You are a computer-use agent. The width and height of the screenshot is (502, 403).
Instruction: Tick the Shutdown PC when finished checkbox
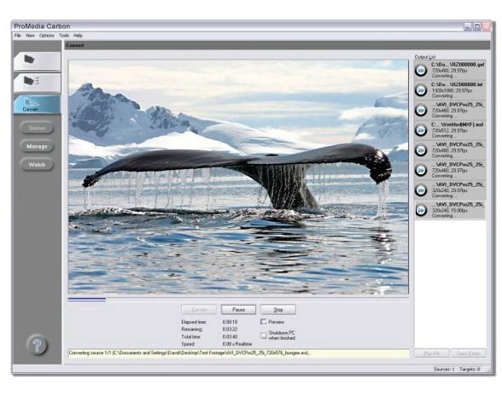click(x=264, y=336)
